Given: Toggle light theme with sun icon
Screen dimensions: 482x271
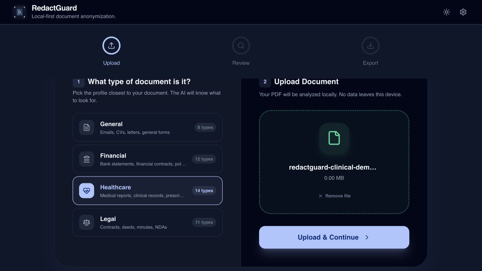Looking at the screenshot, I should point(447,12).
